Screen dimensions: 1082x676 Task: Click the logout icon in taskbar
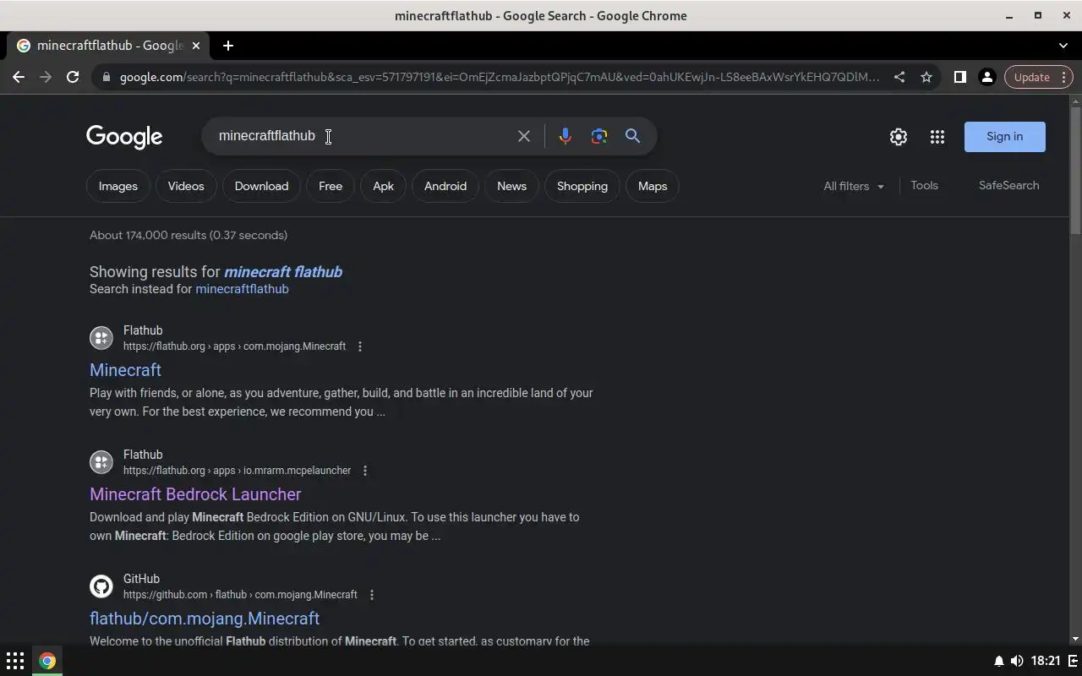(1072, 661)
